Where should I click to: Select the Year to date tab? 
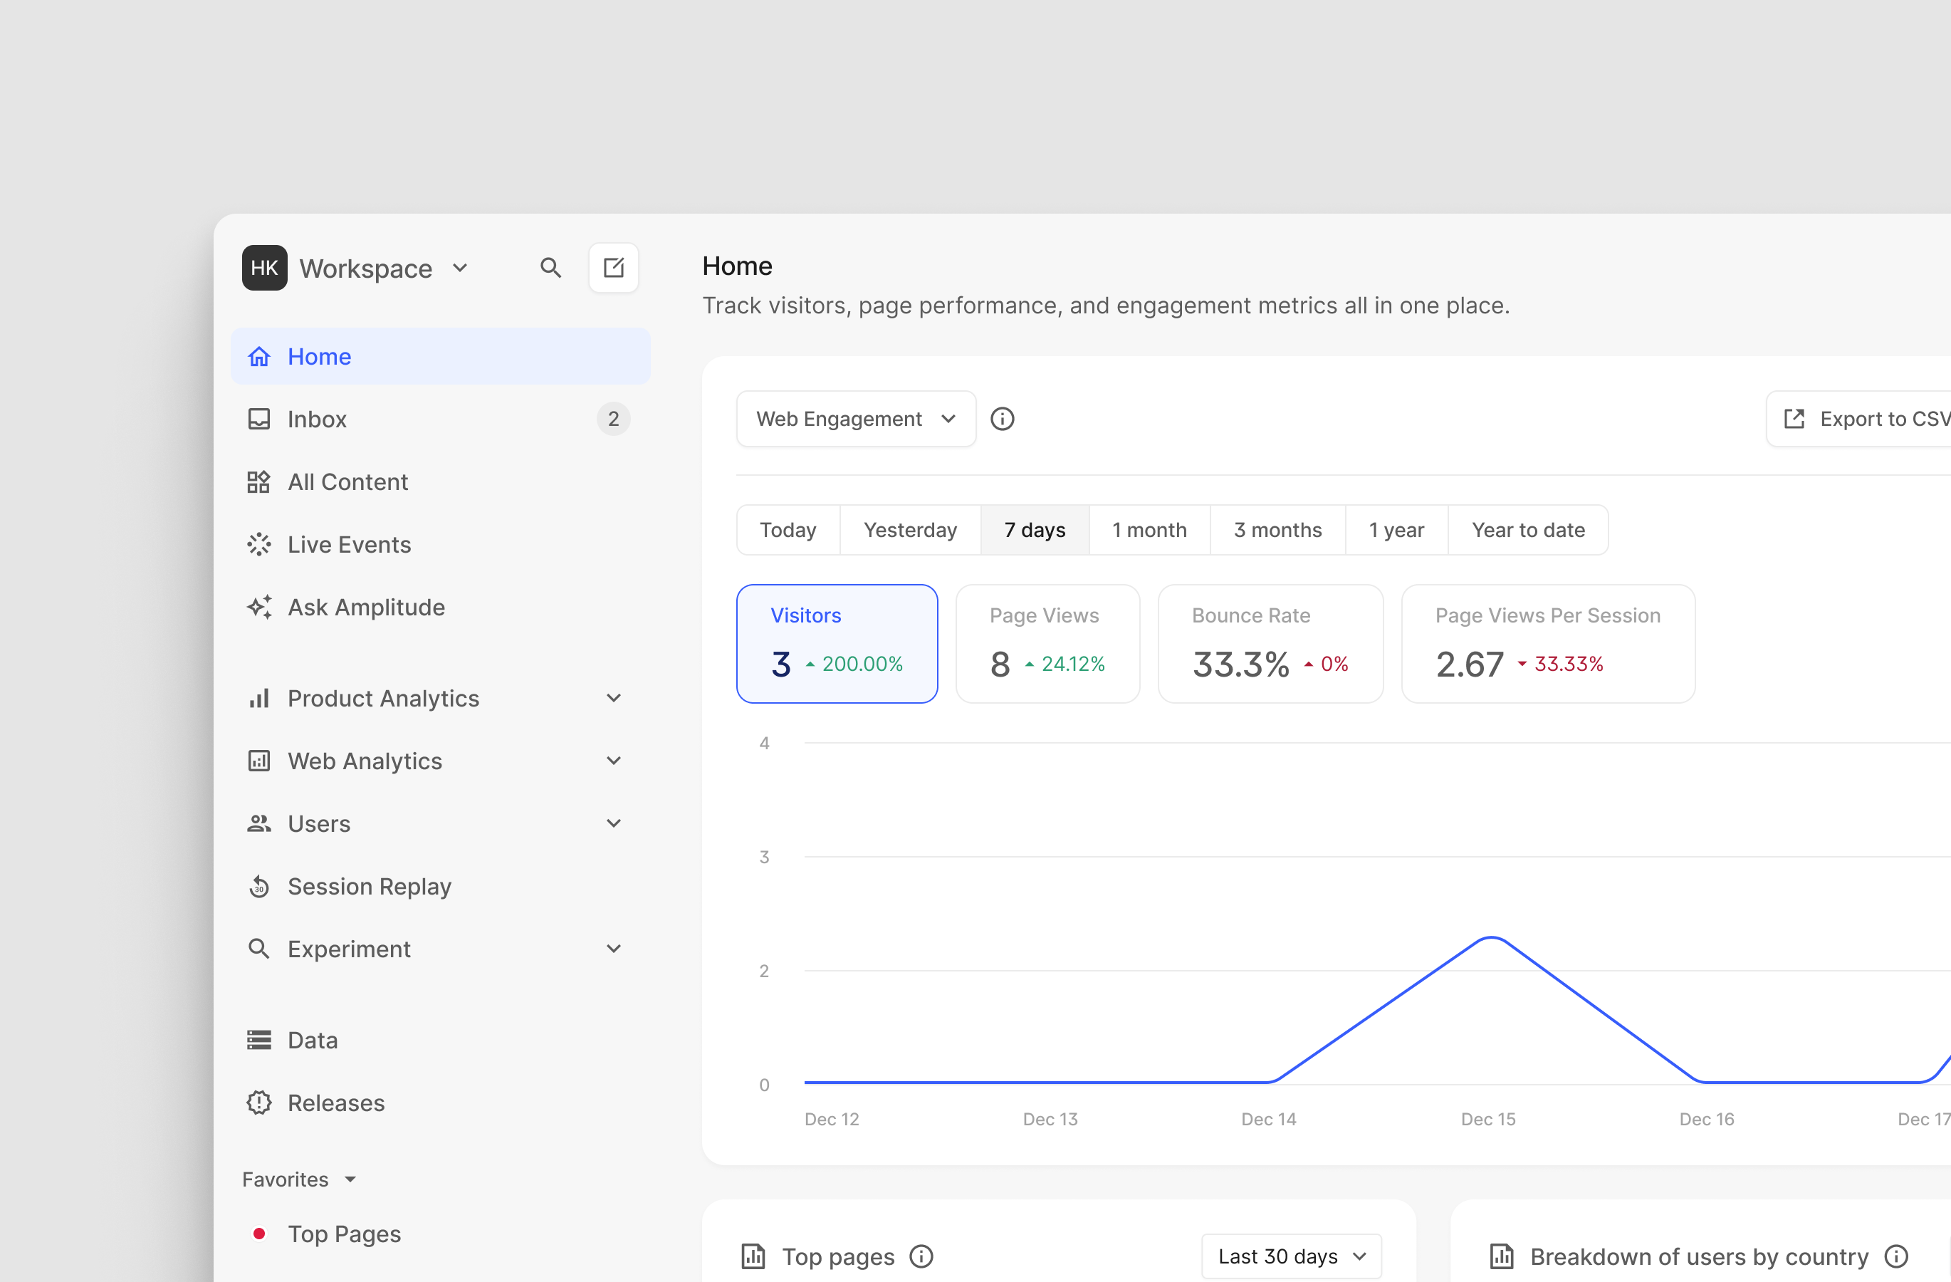pos(1528,529)
